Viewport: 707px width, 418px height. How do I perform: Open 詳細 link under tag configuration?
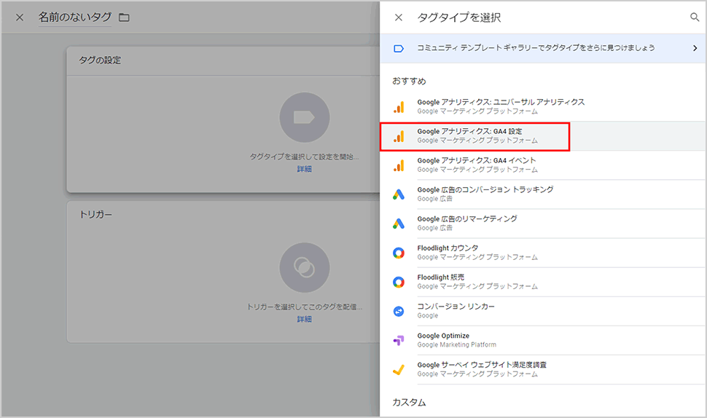(x=305, y=169)
